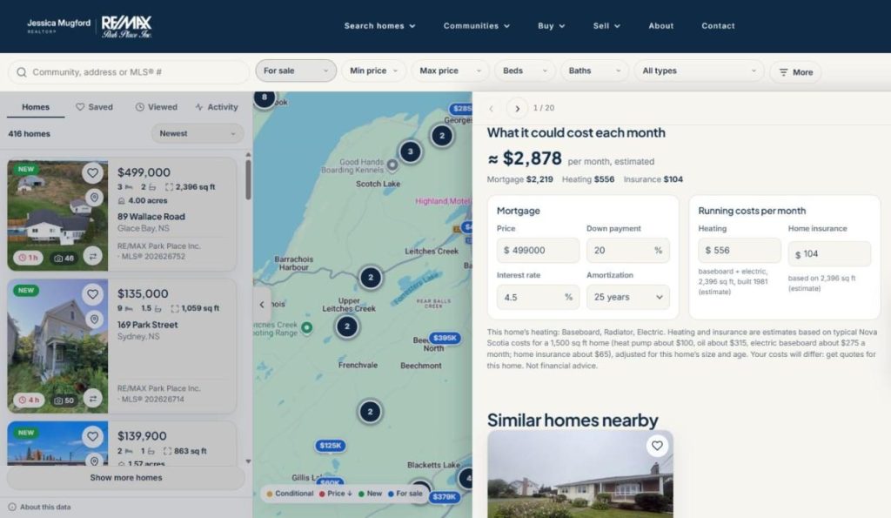This screenshot has width=891, height=518.
Task: Click Show more homes button
Action: tap(125, 478)
